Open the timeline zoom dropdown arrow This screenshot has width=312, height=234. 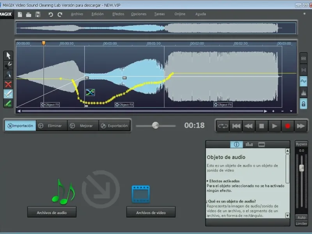[291, 111]
